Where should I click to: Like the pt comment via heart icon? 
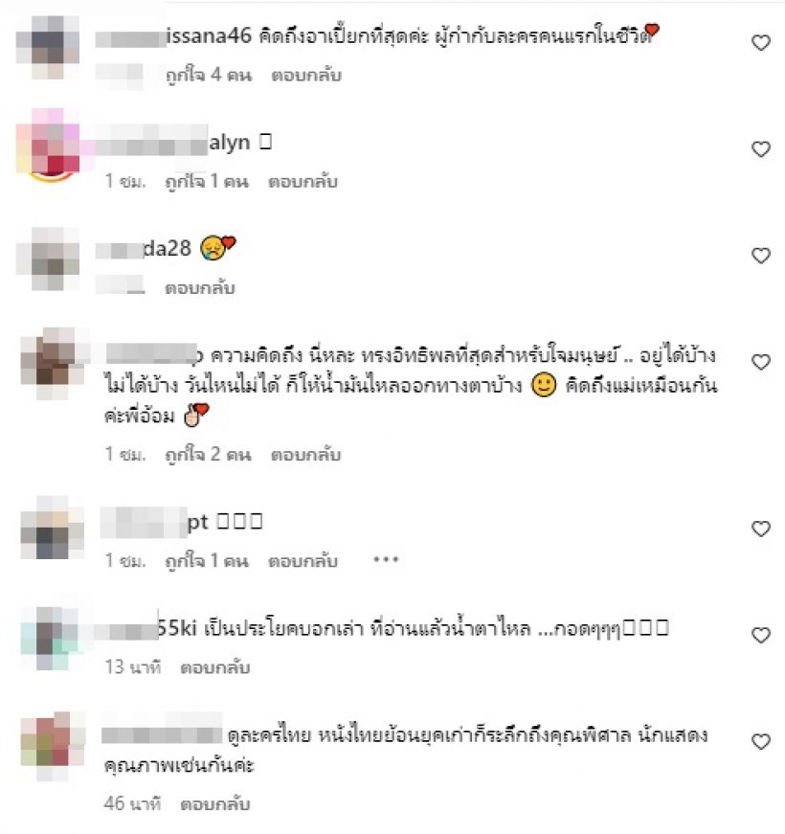pos(760,529)
